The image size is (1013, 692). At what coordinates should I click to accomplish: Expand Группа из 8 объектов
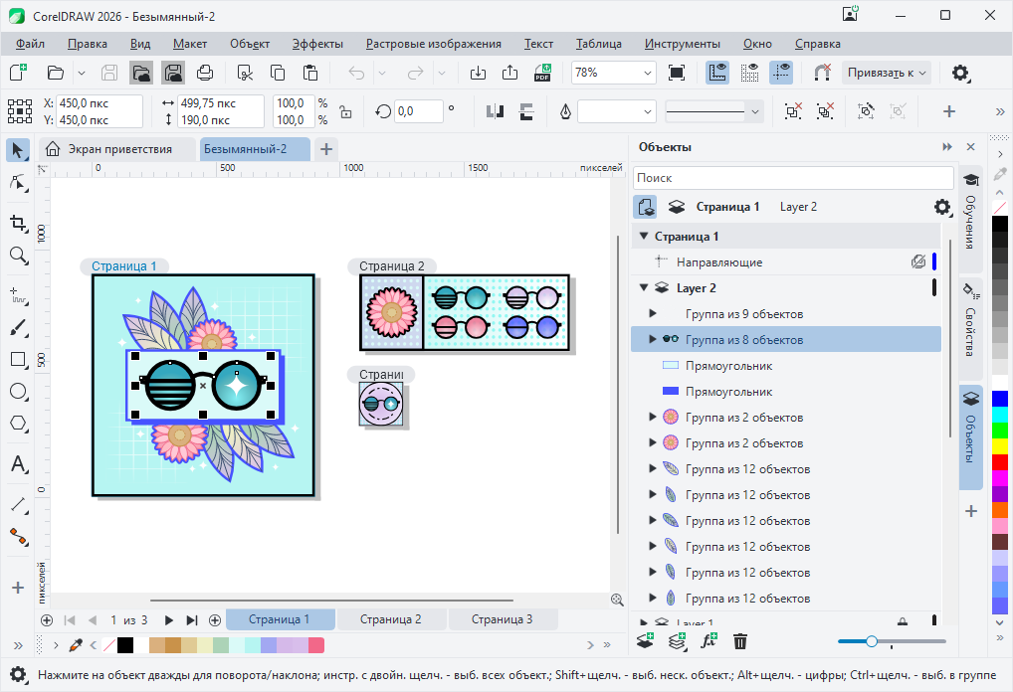tap(653, 339)
